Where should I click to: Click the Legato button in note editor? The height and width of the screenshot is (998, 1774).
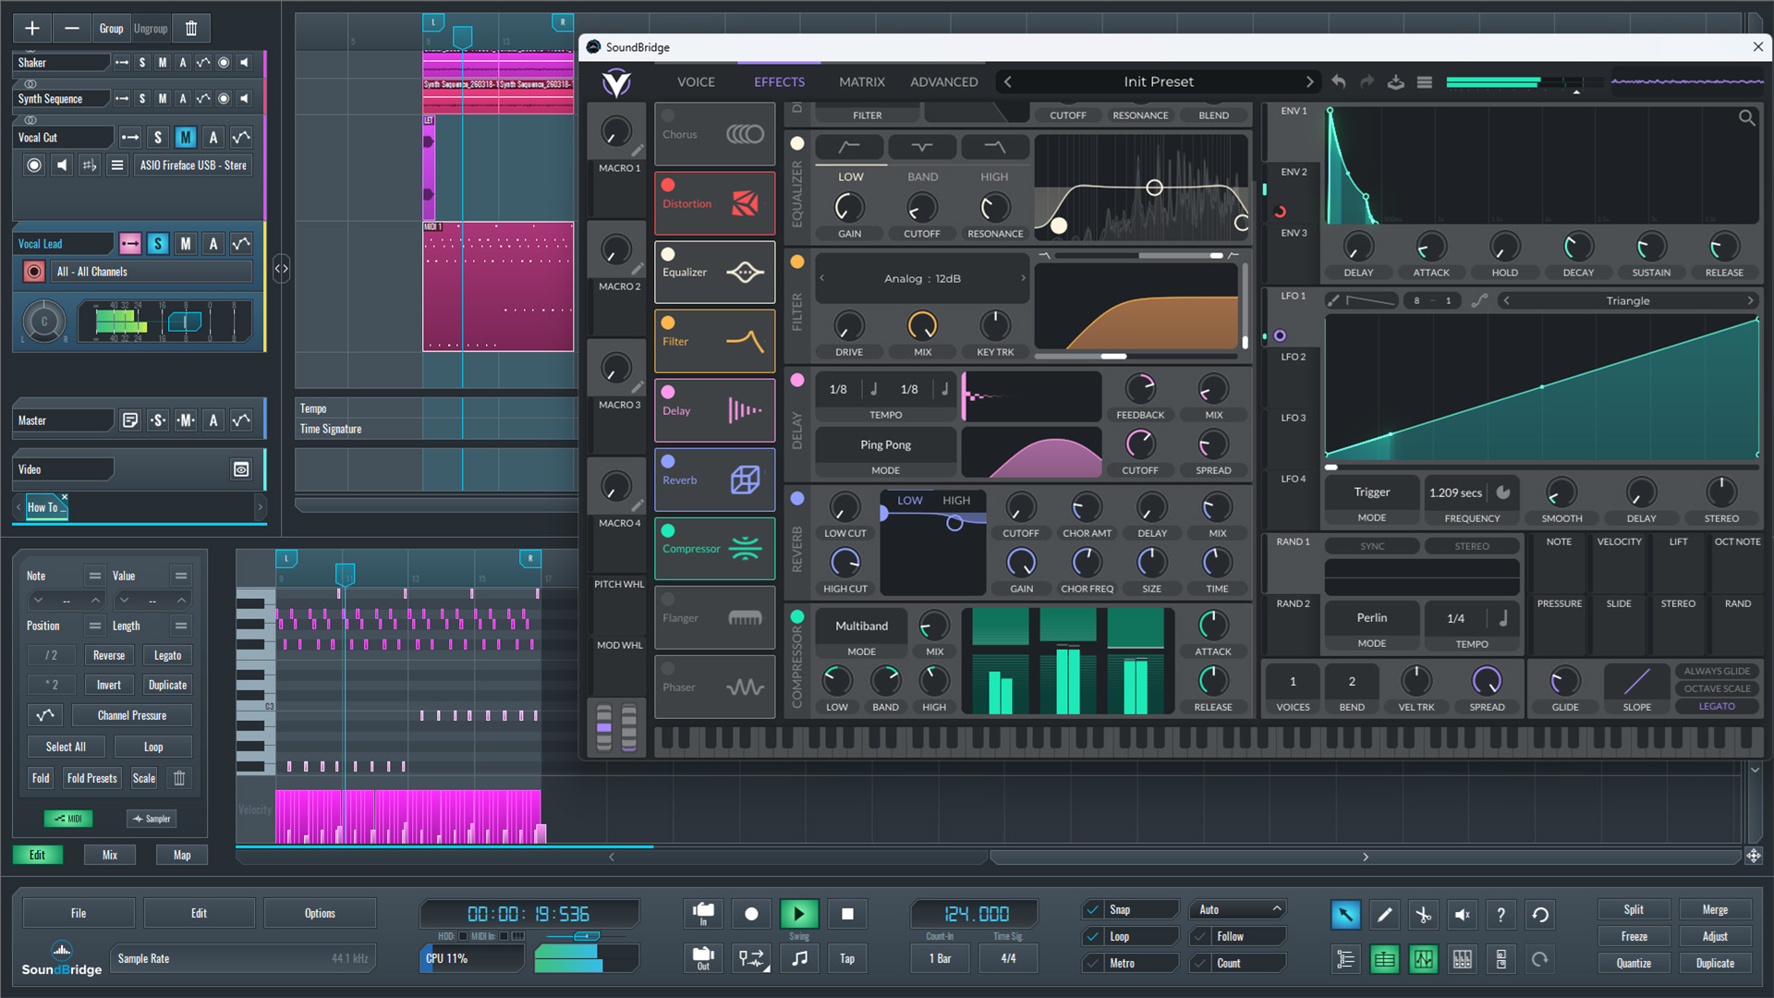pyautogui.click(x=167, y=655)
